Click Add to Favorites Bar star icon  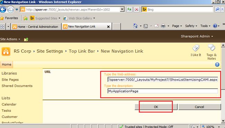coord(25,18)
